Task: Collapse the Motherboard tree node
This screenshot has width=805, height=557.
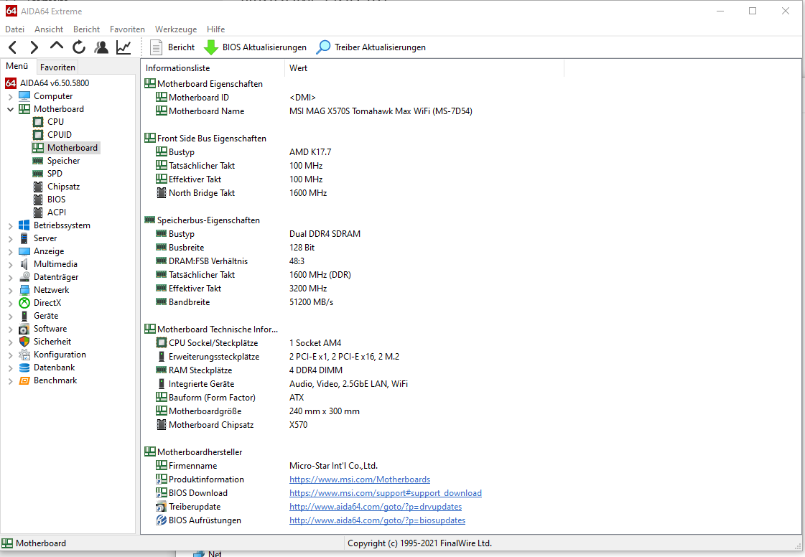Action: pyautogui.click(x=10, y=109)
